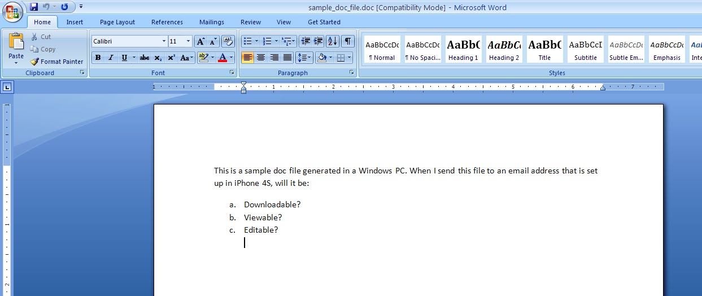Apply bullet list formatting
702x296 pixels.
click(x=247, y=41)
